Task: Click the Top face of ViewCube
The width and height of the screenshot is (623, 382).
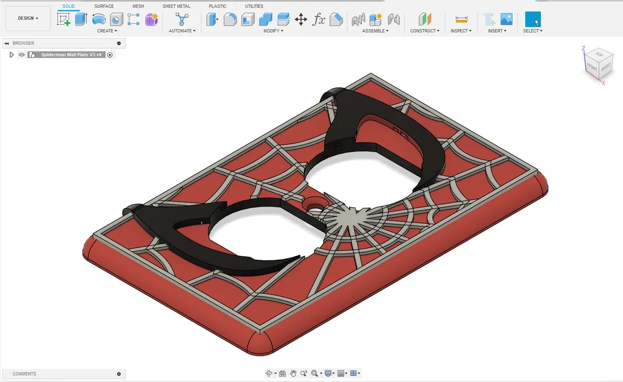Action: pos(600,54)
